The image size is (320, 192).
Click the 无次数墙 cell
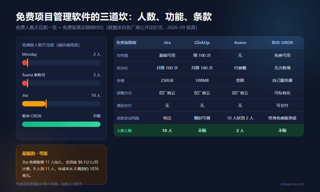(282, 68)
